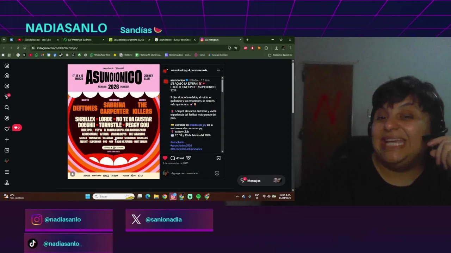Expand the tab search dropdown arrow
Viewport: 451px width, 253px height.
[4, 40]
